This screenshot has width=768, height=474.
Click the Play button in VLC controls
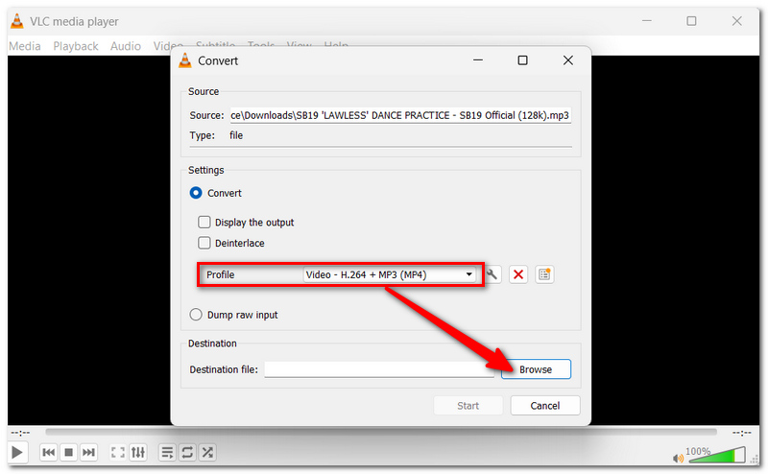(16, 452)
